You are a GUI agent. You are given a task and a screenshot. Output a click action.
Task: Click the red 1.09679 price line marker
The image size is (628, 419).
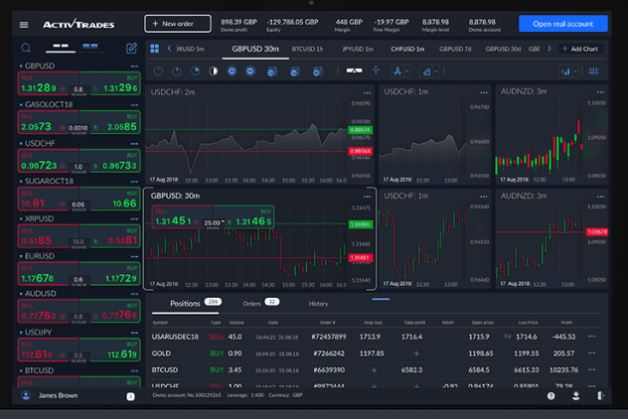[x=596, y=231]
